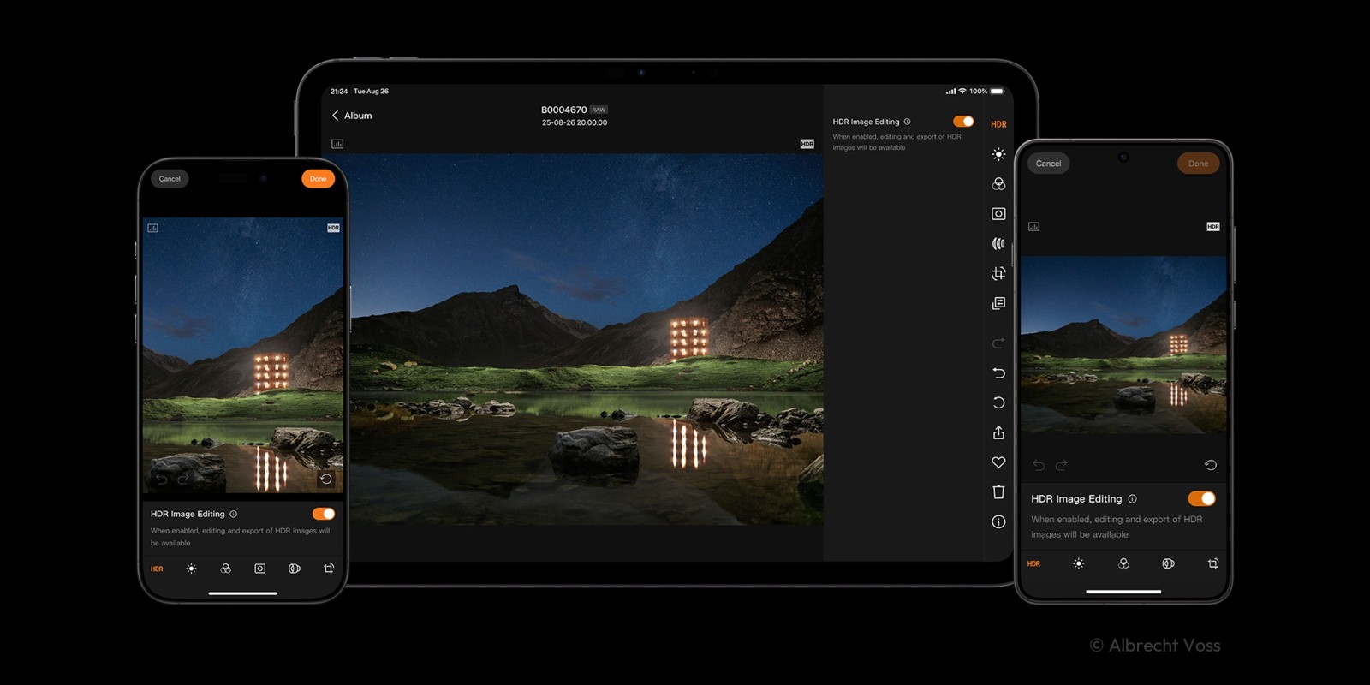Screen dimensions: 1370x685
Task: Open the crop and rotate tool on tablet
Action: coord(998,274)
